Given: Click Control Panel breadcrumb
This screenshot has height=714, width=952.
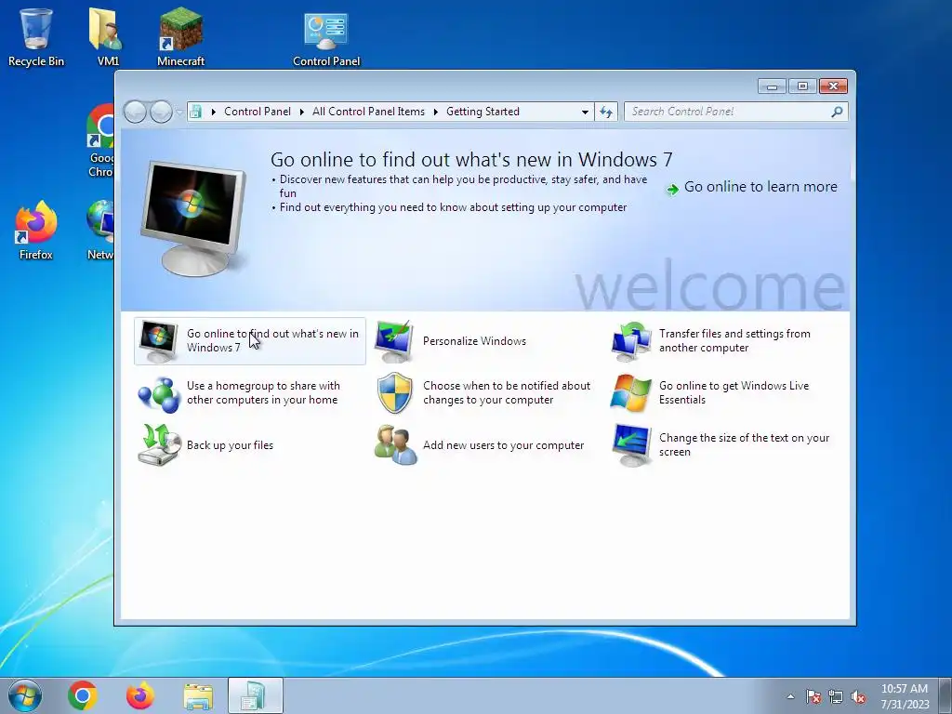Looking at the screenshot, I should pos(258,112).
